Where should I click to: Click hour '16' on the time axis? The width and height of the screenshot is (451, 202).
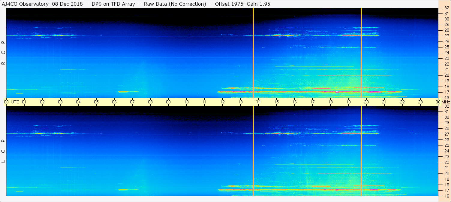point(294,102)
